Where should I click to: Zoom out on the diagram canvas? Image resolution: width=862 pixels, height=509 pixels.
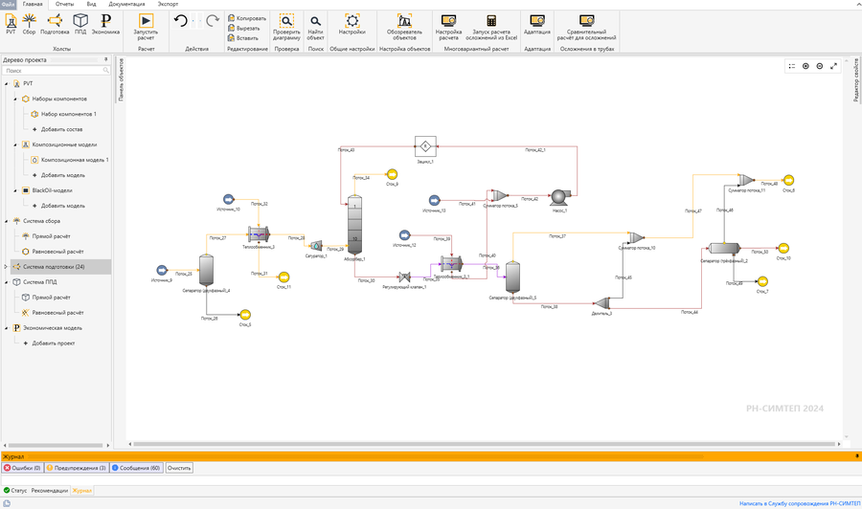(820, 66)
